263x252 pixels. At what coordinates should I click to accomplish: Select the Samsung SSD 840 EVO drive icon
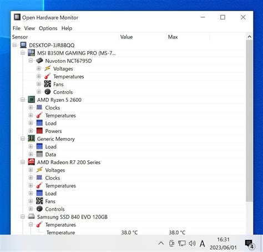click(31, 216)
